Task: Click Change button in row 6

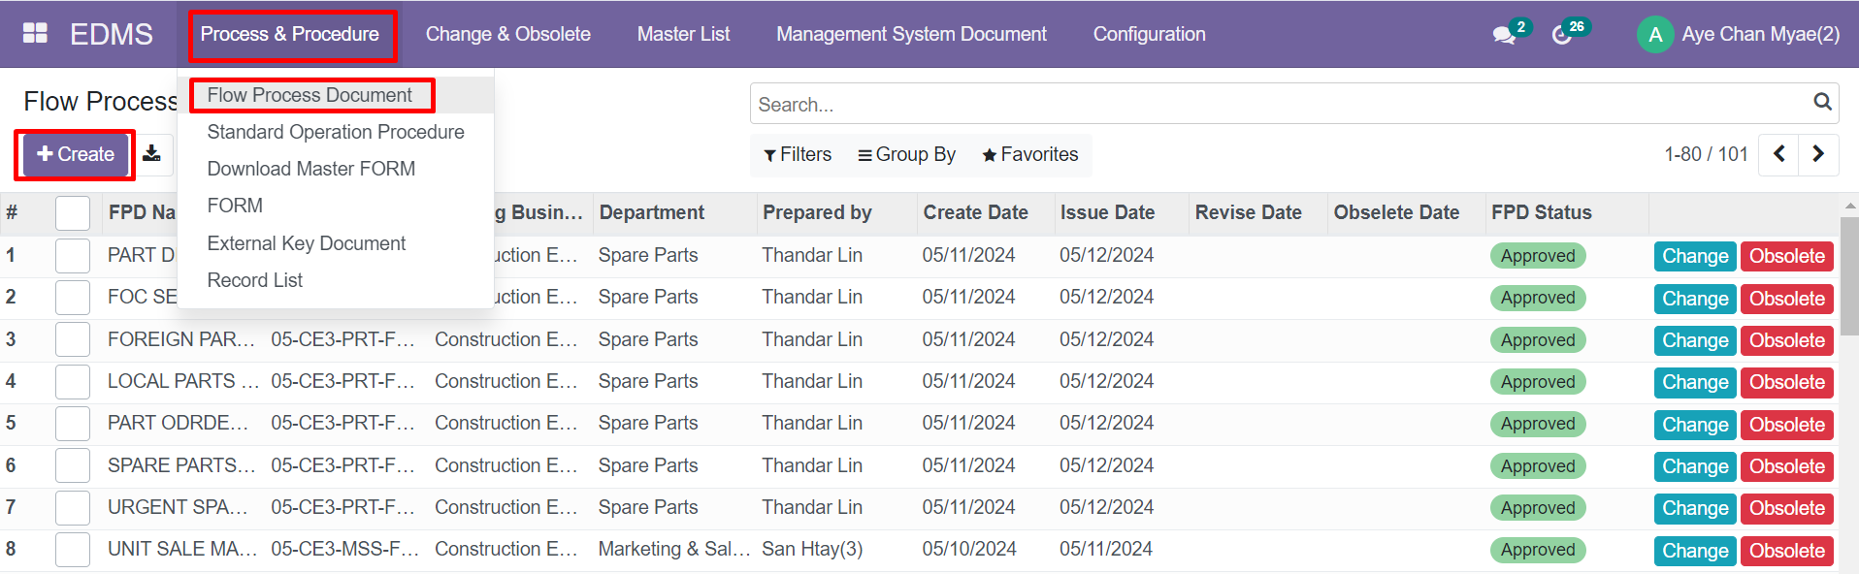Action: pos(1695,466)
